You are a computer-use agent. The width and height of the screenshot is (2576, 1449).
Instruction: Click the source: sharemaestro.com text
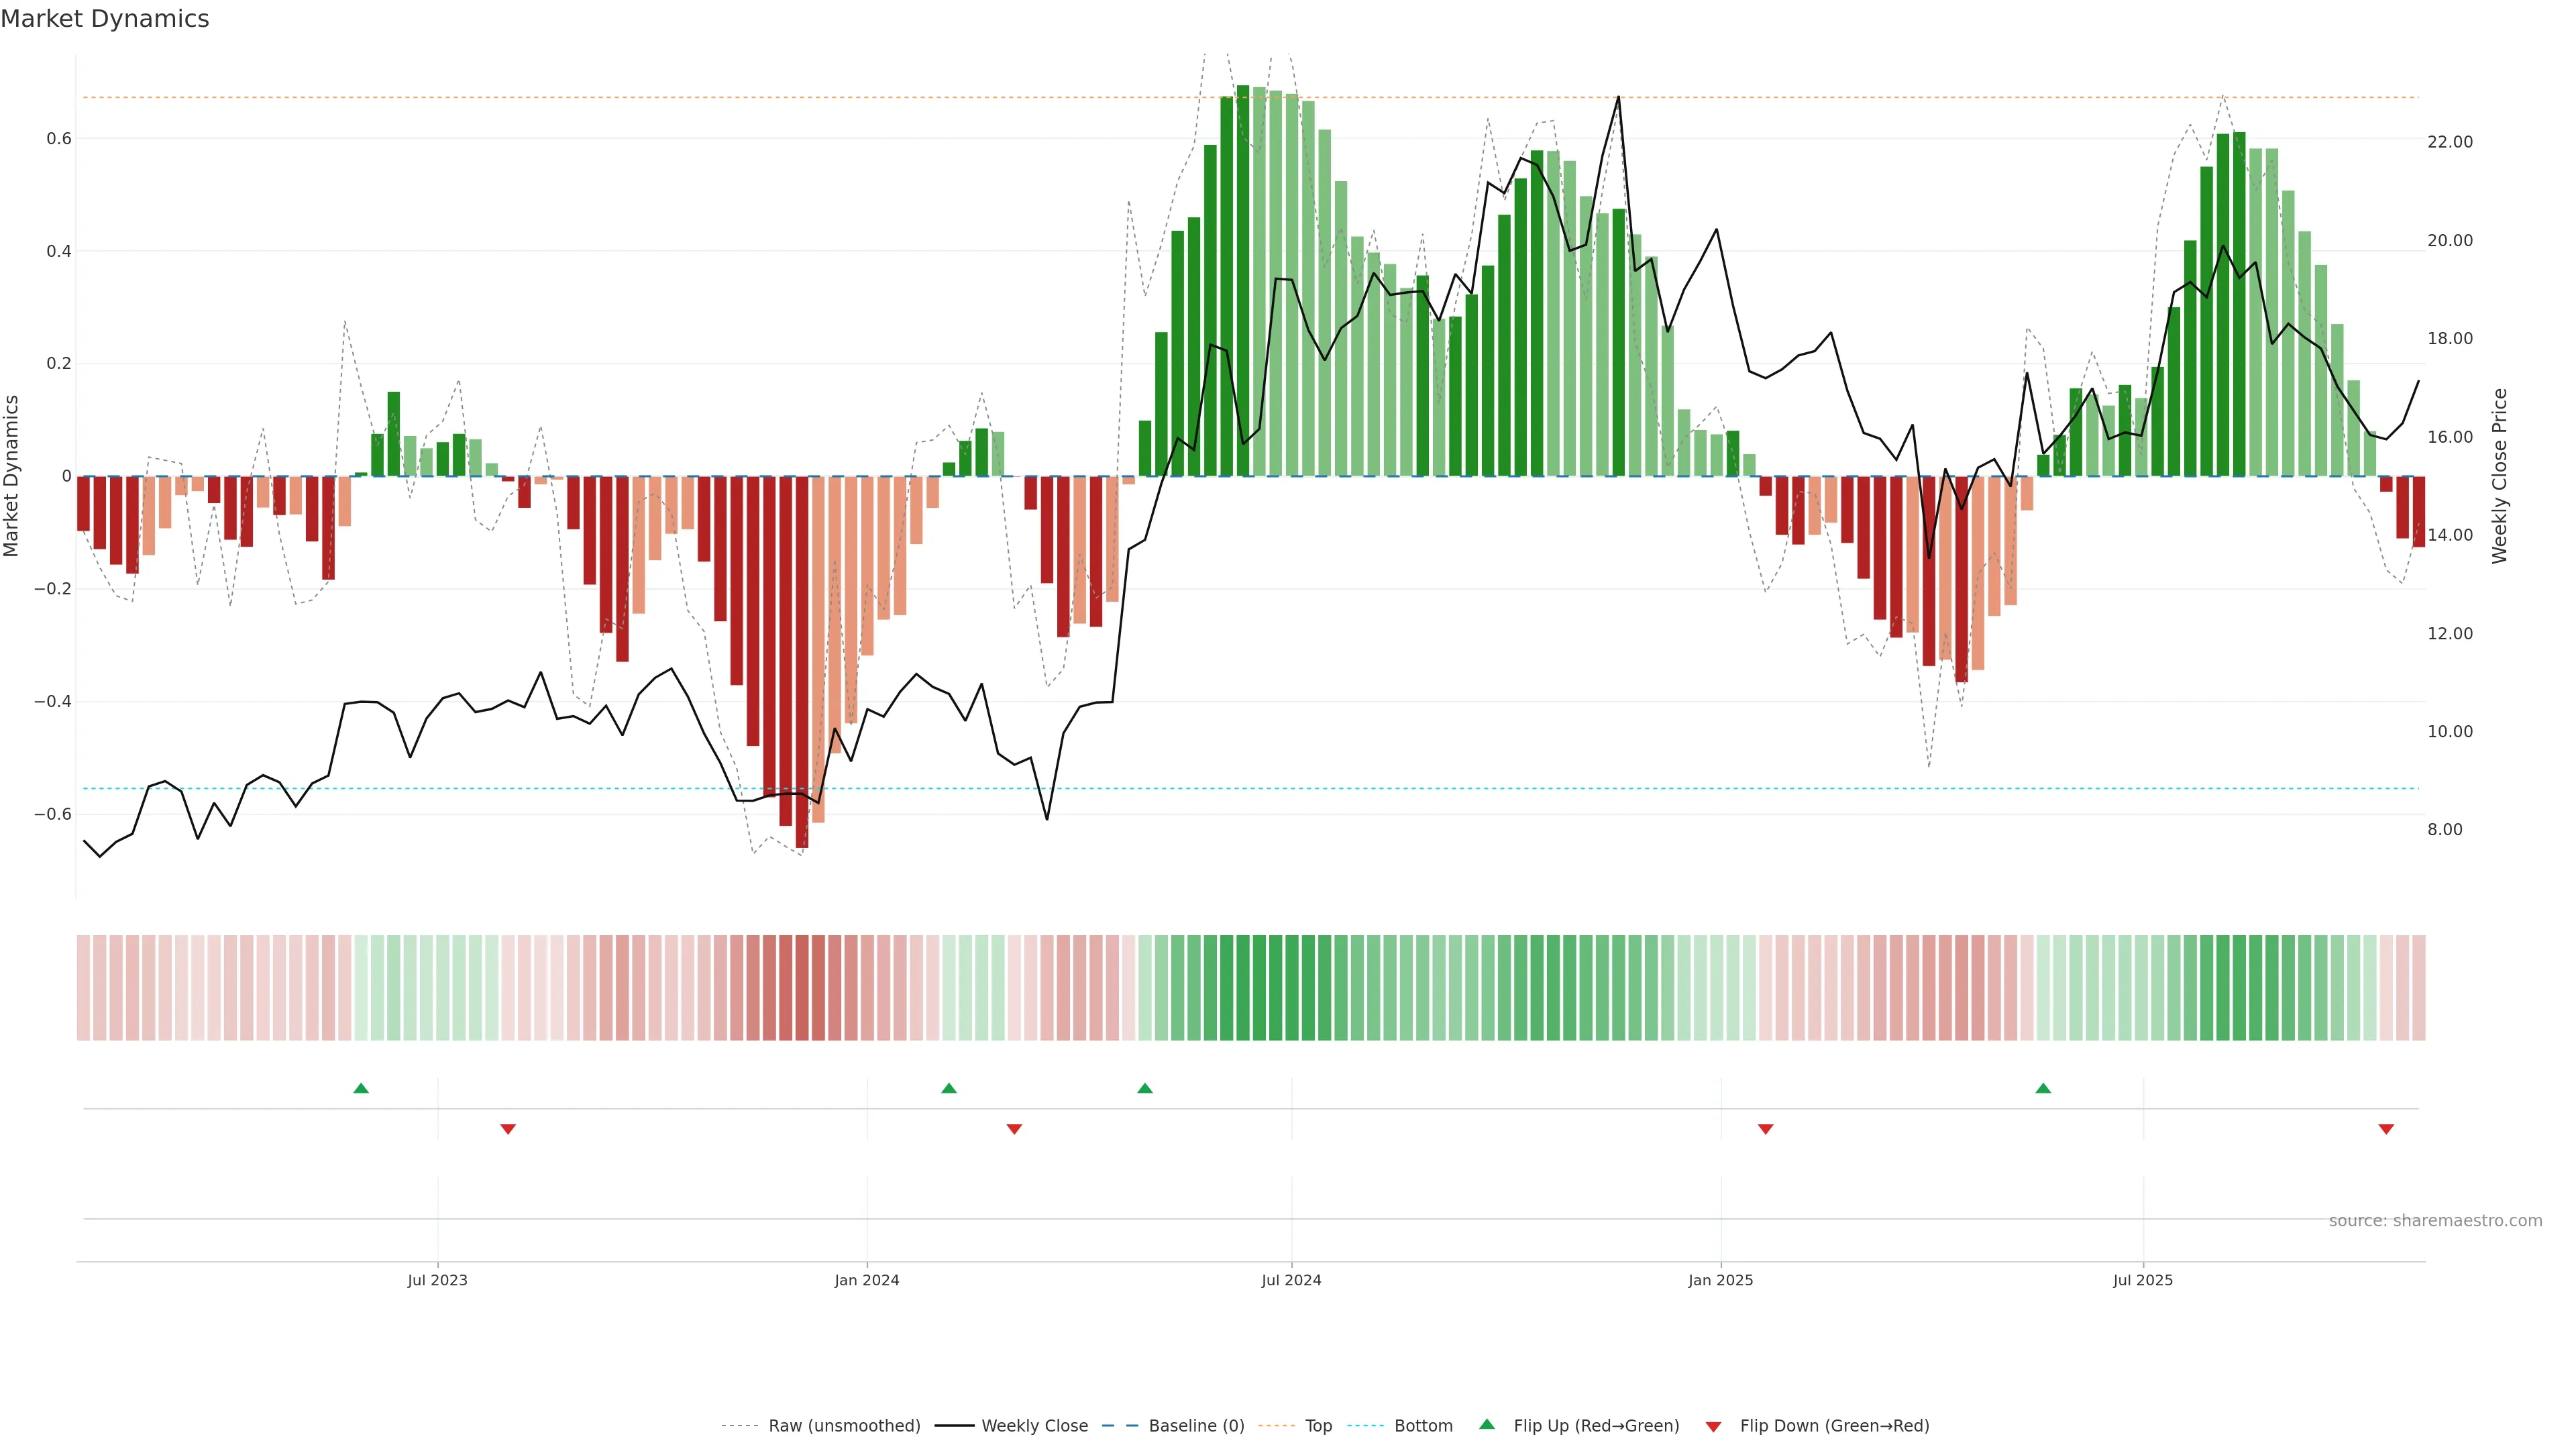click(2435, 1221)
